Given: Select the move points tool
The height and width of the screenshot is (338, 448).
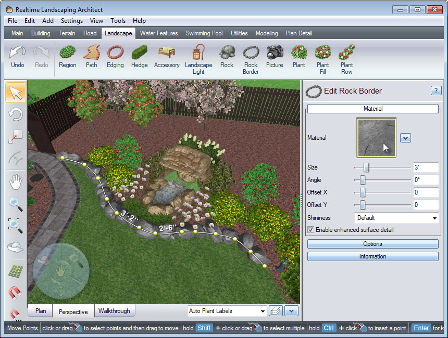Looking at the screenshot, I should coord(16,136).
